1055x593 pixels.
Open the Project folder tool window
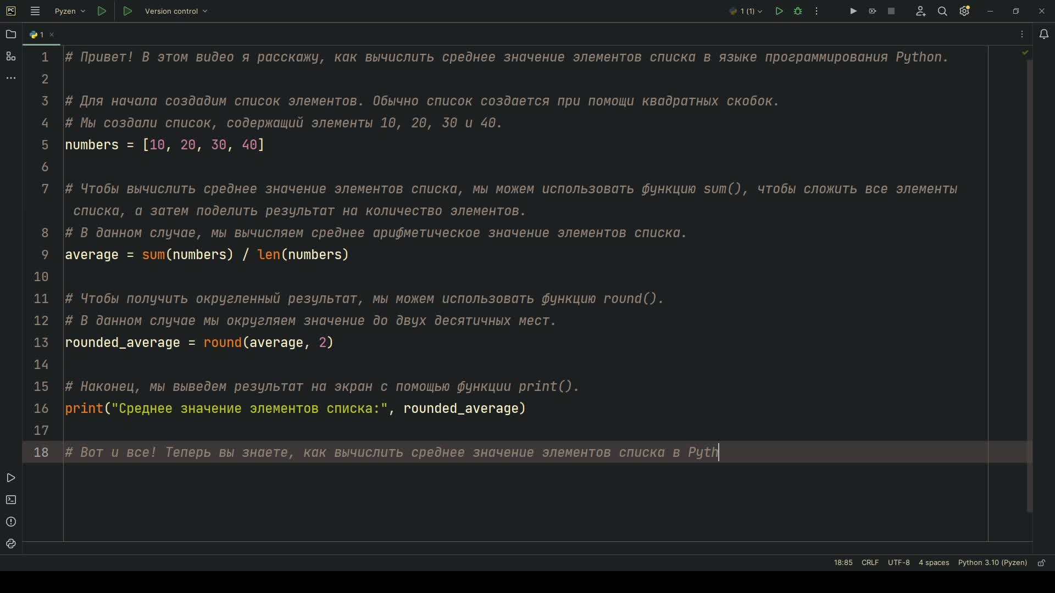tap(10, 35)
